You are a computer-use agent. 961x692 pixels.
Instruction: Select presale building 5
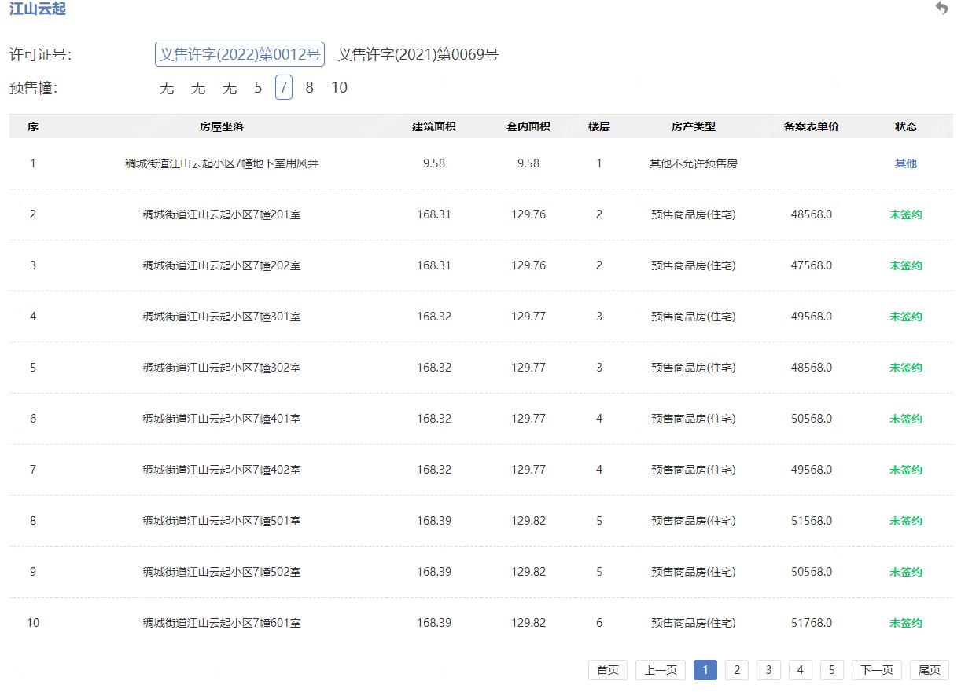click(x=258, y=87)
